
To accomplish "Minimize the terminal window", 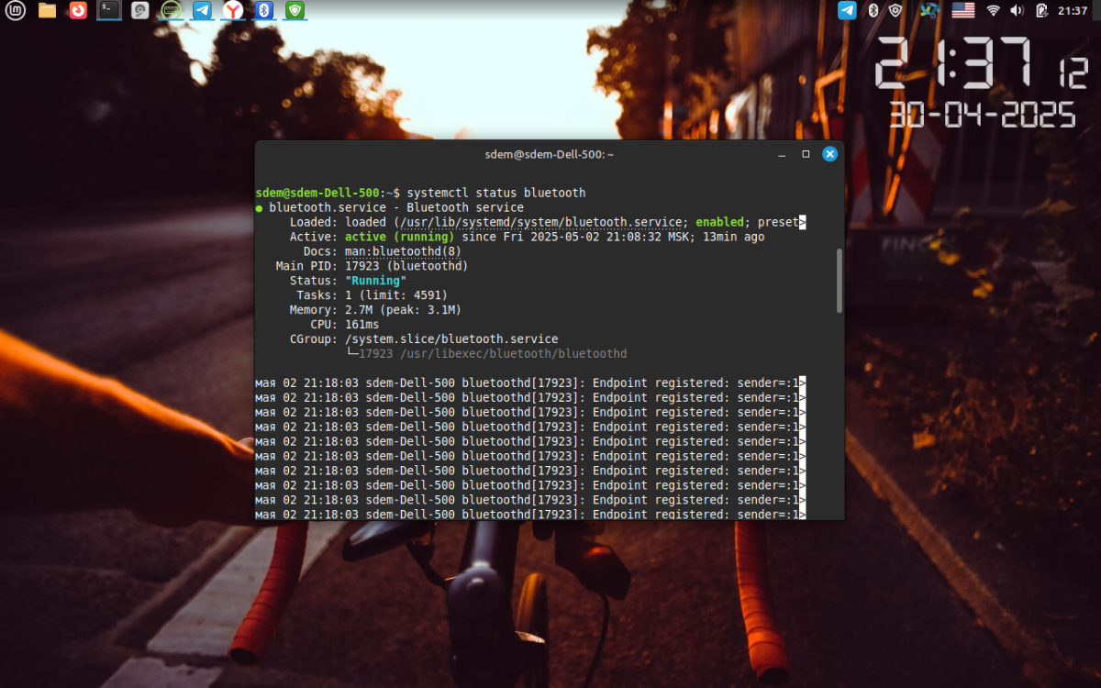I will point(782,154).
